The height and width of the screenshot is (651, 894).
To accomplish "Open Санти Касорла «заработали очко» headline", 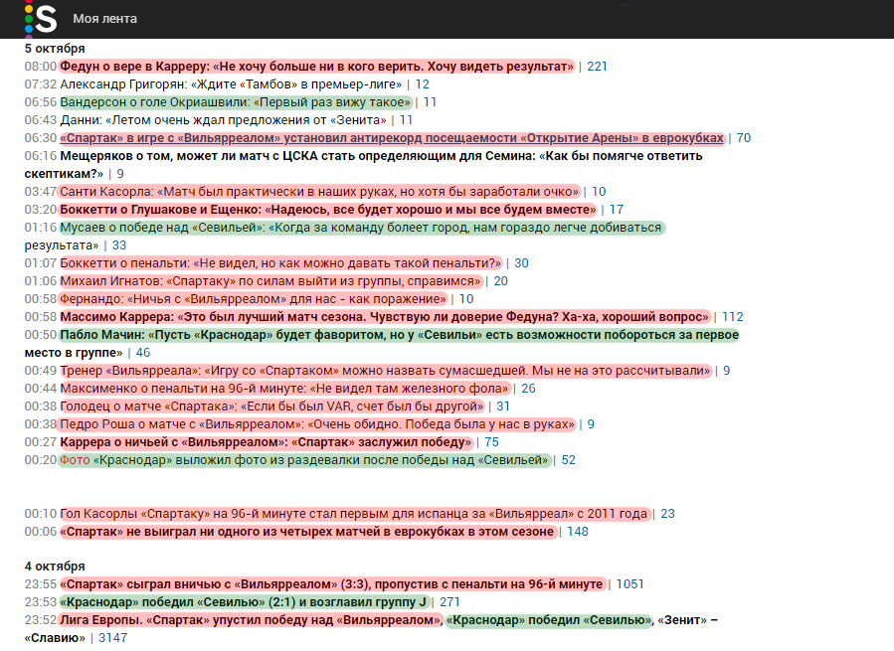I will click(319, 192).
